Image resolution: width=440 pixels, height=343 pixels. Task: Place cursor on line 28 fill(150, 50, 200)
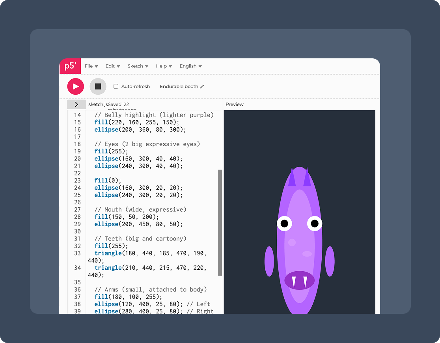(126, 217)
